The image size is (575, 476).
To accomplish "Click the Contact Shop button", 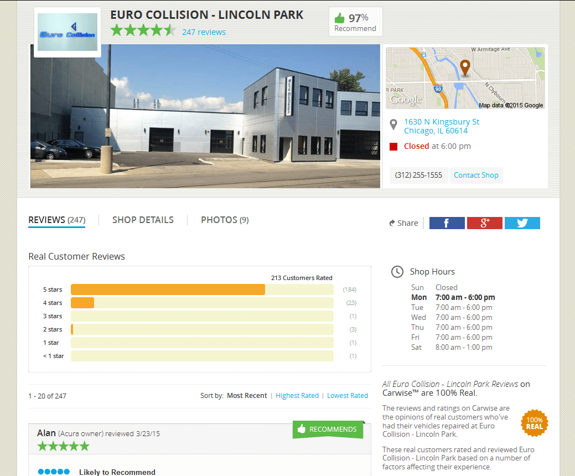I will [476, 175].
